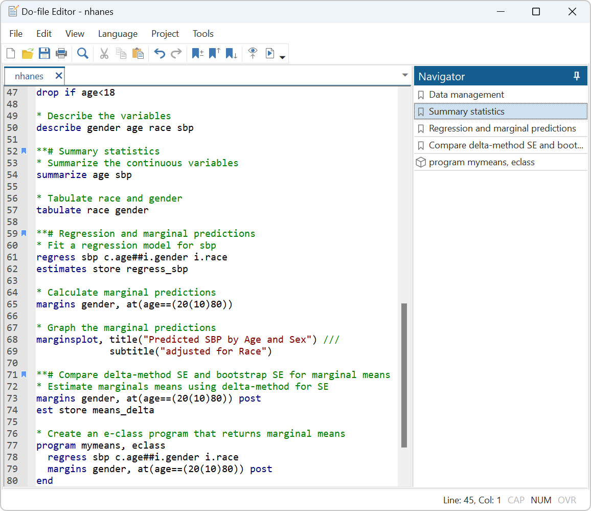
Task: Select the nhanes editor tab
Action: (x=29, y=76)
